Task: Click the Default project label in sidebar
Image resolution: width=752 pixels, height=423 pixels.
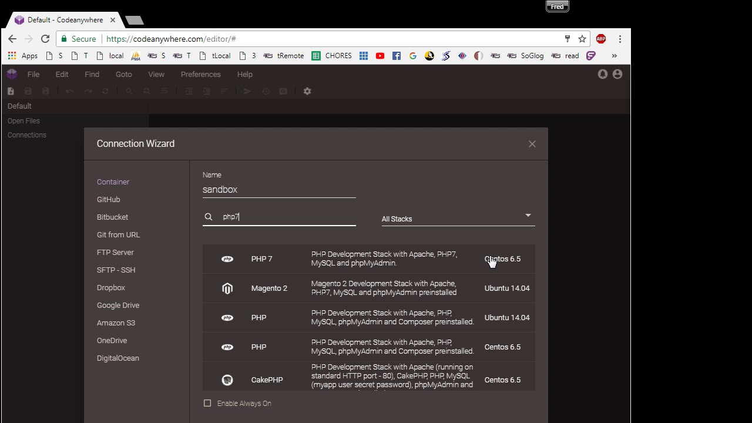Action: coord(19,106)
